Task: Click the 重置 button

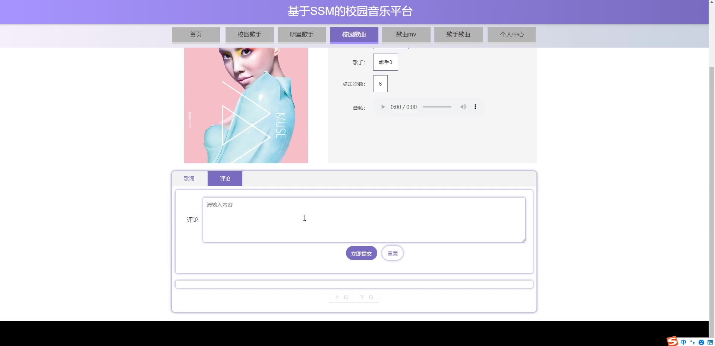Action: pos(393,253)
